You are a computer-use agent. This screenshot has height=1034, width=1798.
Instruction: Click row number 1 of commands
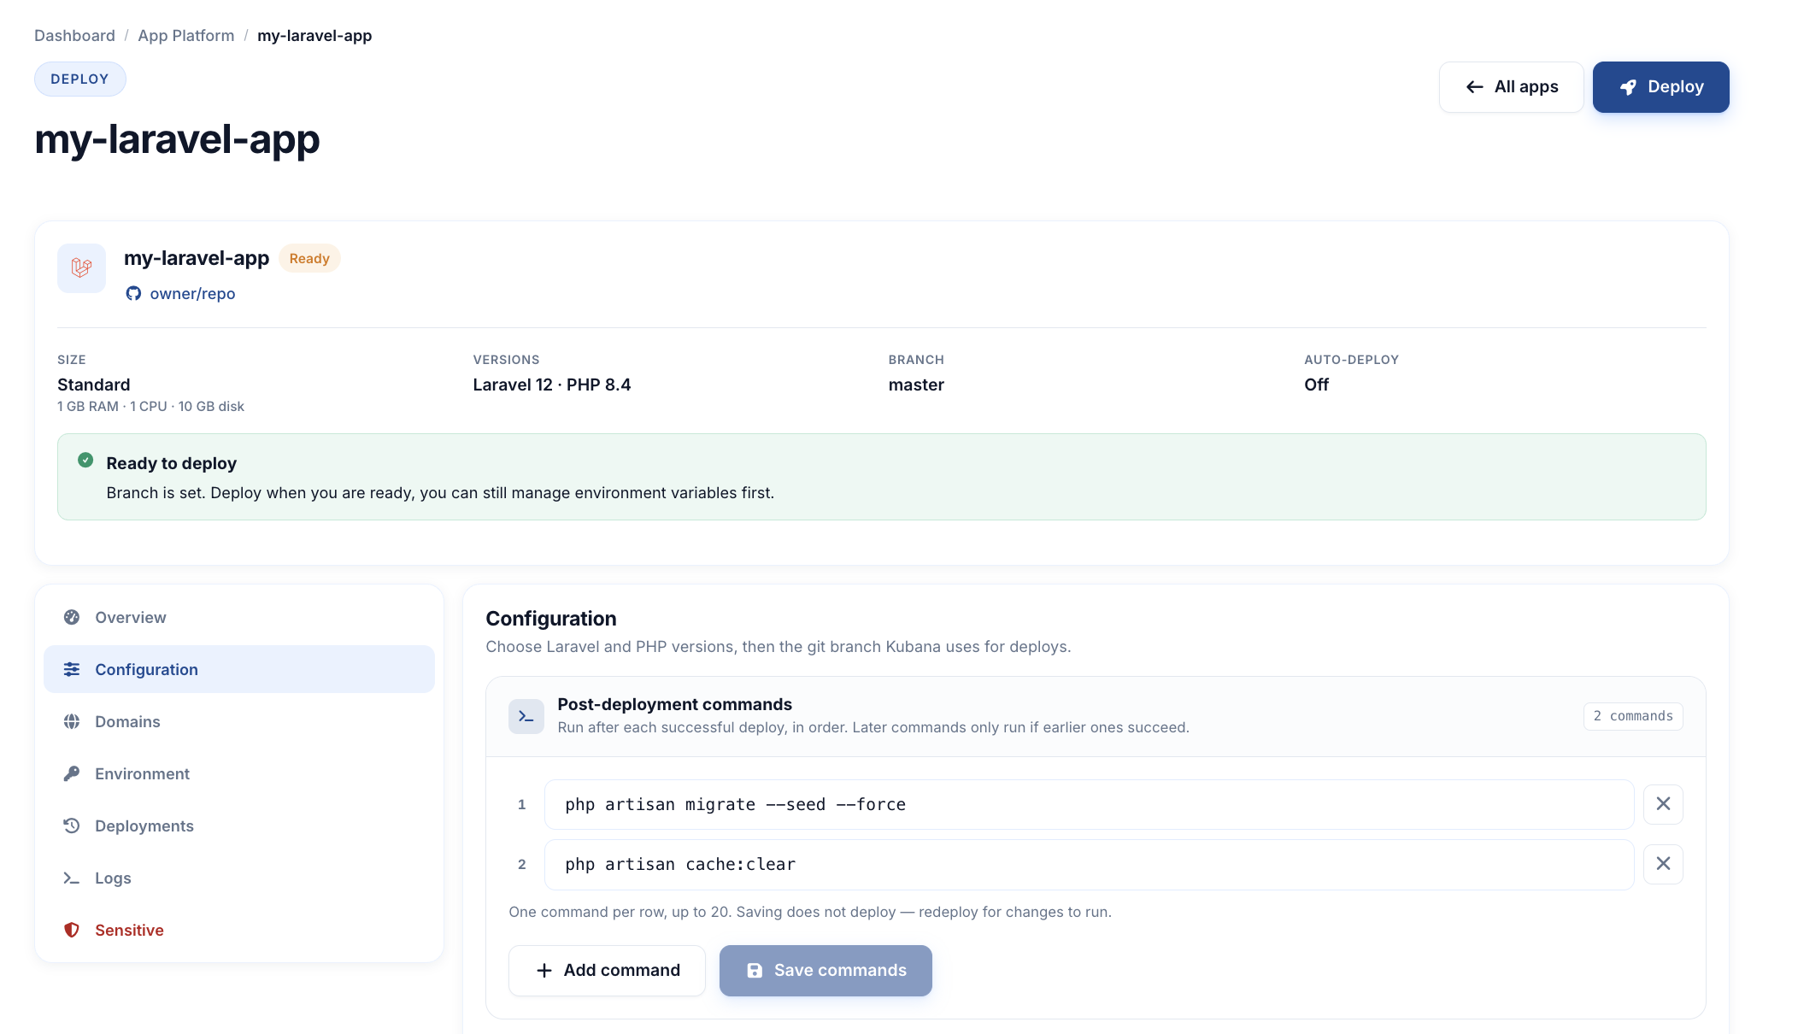pos(521,804)
